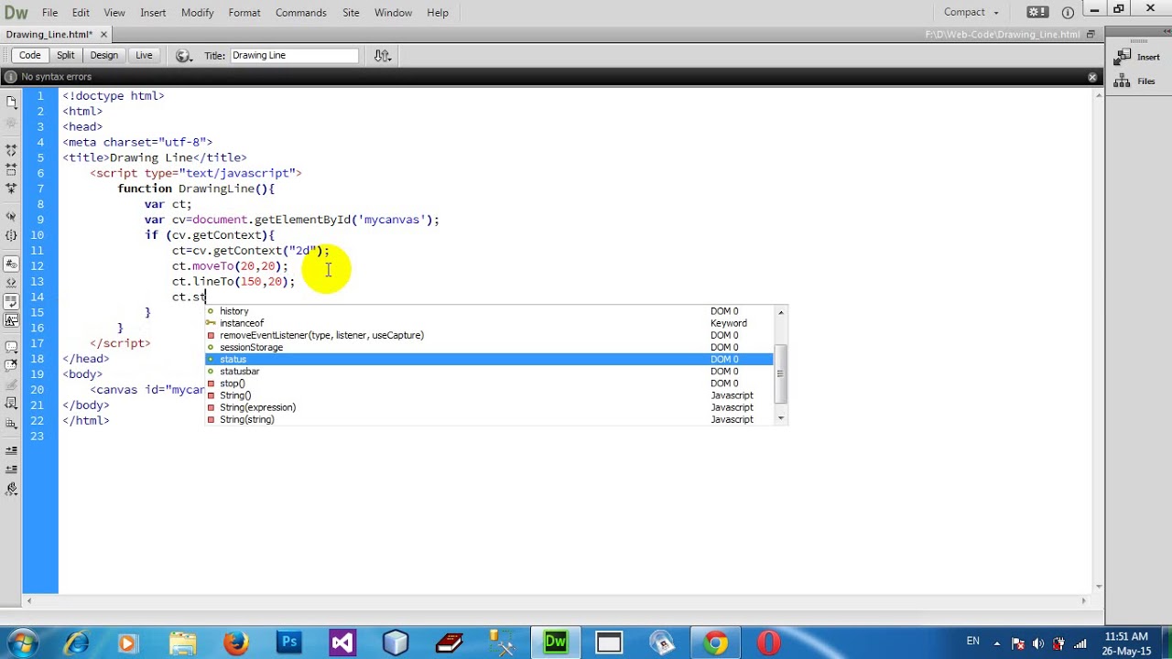Open the Open Documents list in coding toolbar
This screenshot has height=659, width=1172.
11,103
